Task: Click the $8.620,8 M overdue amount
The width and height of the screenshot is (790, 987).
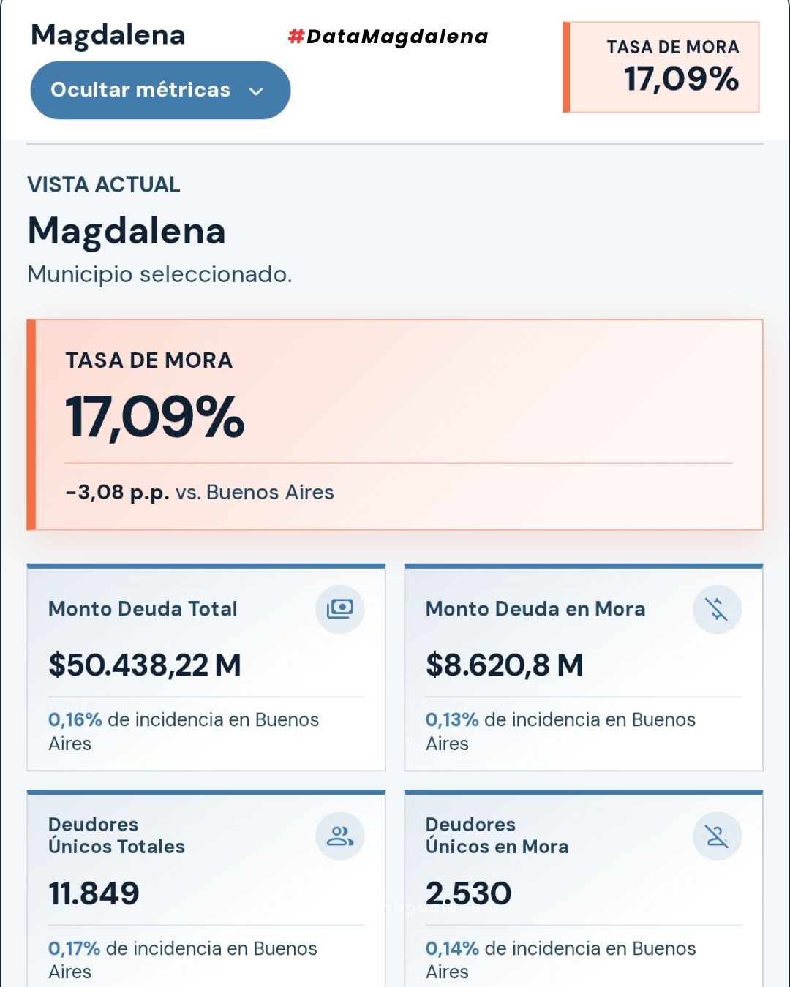Action: coord(505,665)
